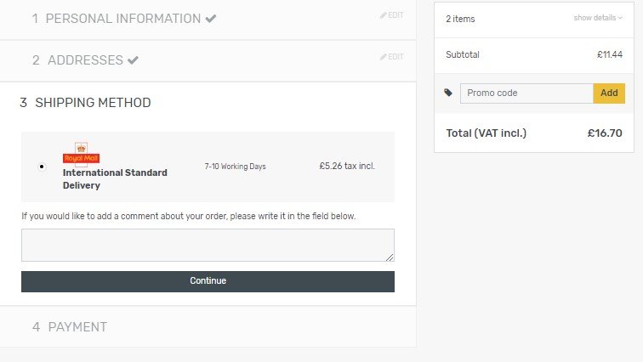Screen dimensions: 643x362
Task: Select the International Standard Delivery radio button
Action: 42,167
